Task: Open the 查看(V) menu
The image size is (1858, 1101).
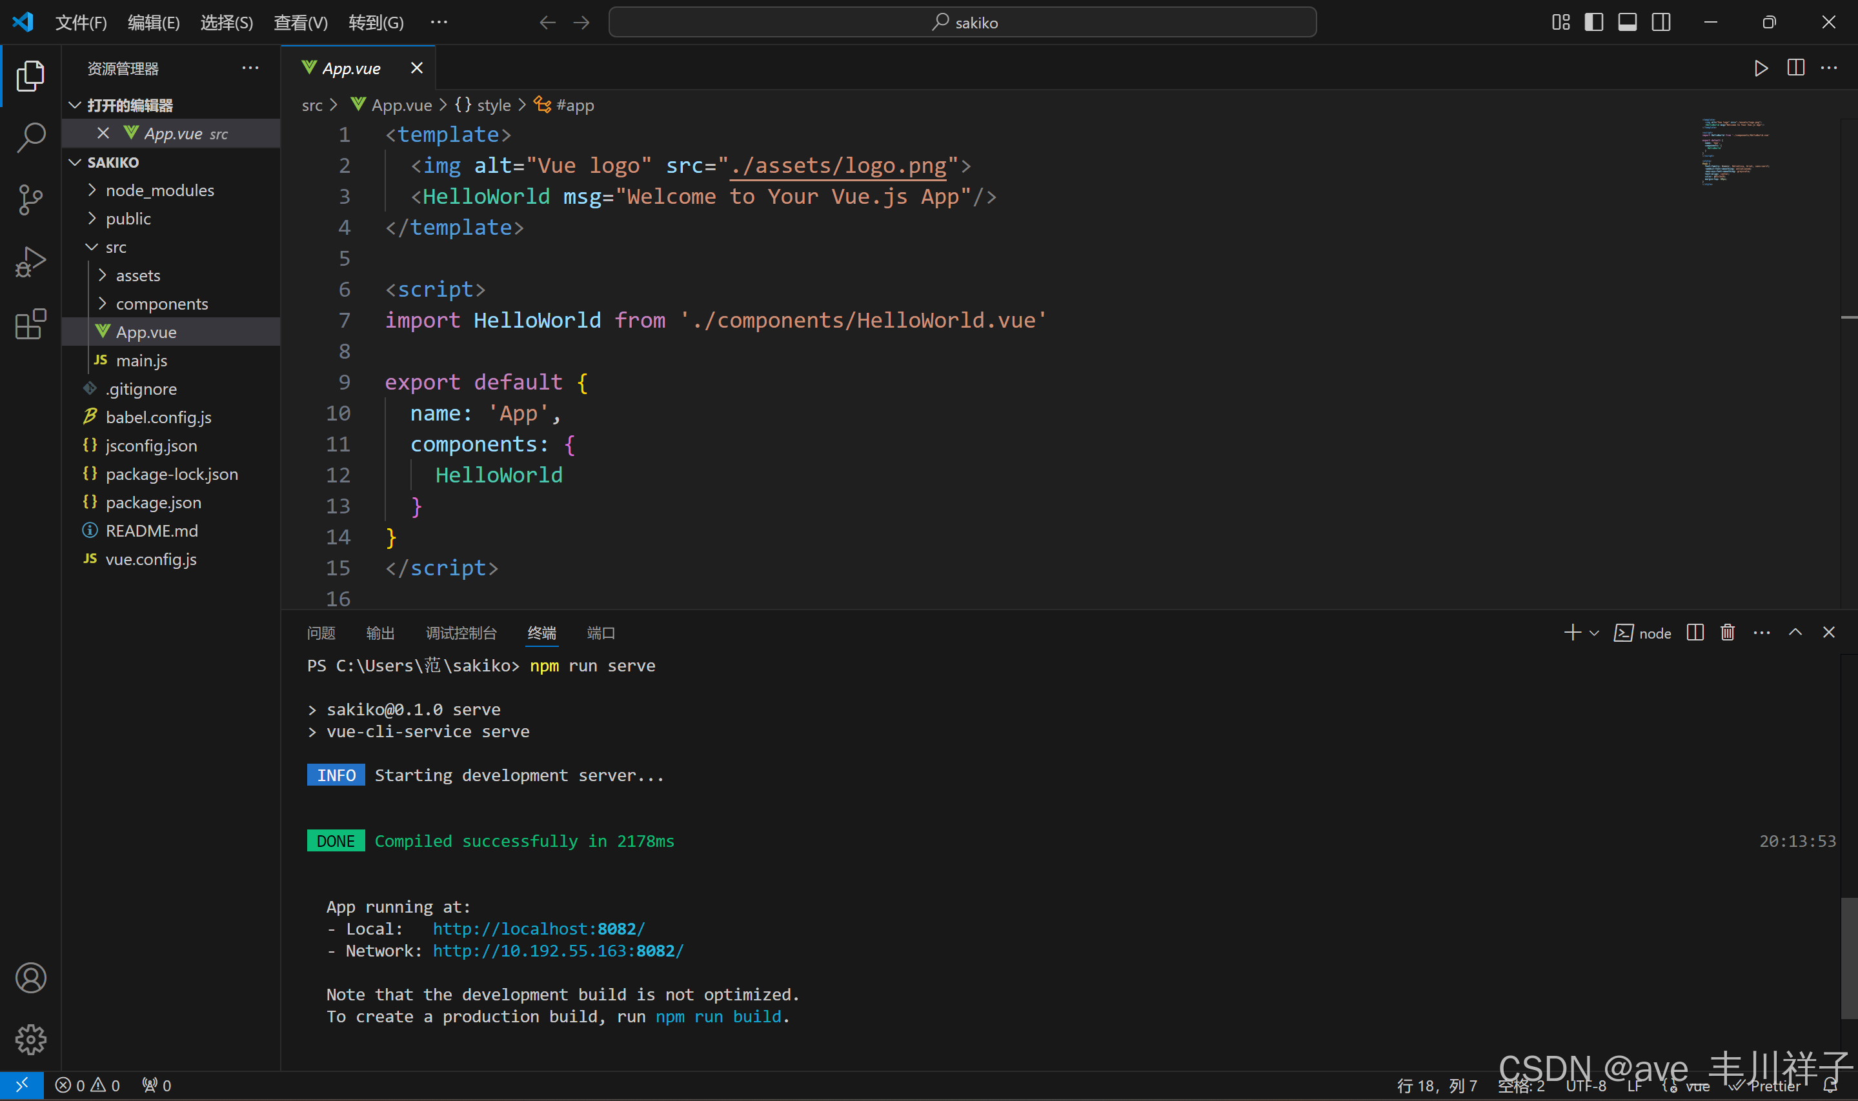Action: click(300, 23)
